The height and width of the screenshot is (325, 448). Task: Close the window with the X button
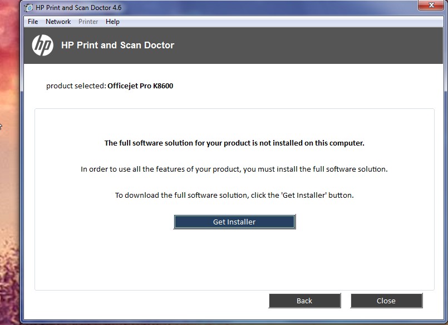431,5
